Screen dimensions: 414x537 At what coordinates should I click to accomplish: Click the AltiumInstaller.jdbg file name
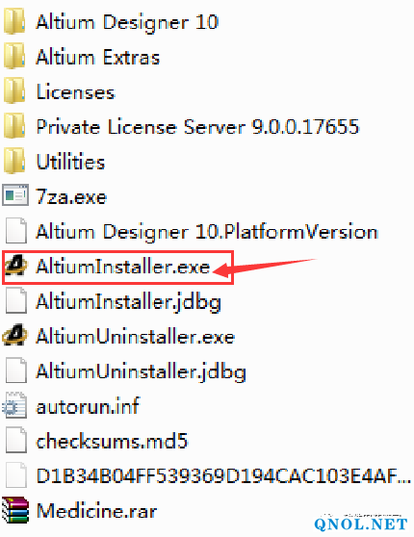pyautogui.click(x=128, y=303)
